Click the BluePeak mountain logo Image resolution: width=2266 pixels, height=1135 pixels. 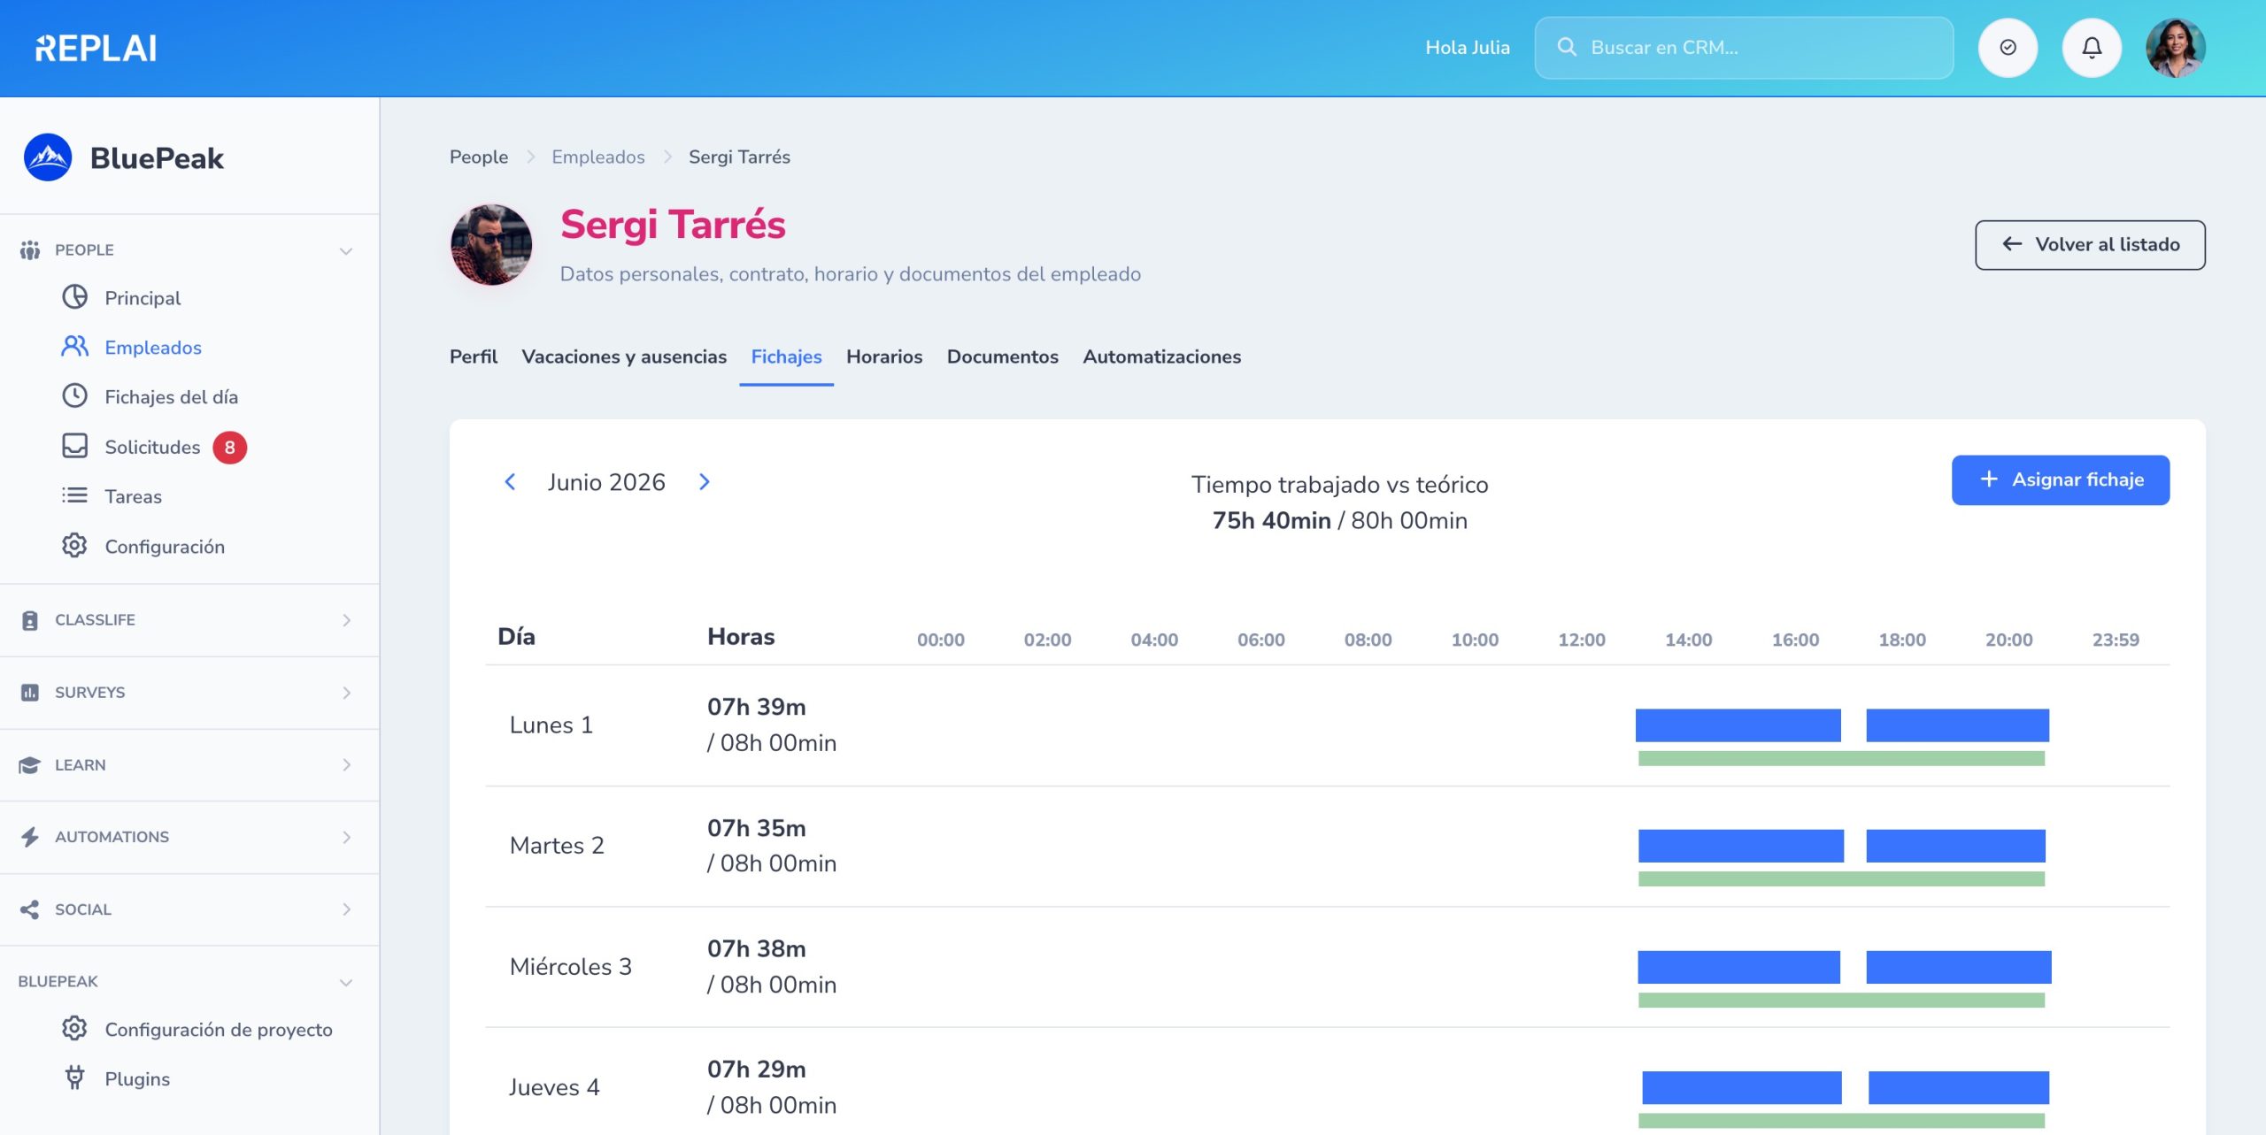pyautogui.click(x=48, y=157)
